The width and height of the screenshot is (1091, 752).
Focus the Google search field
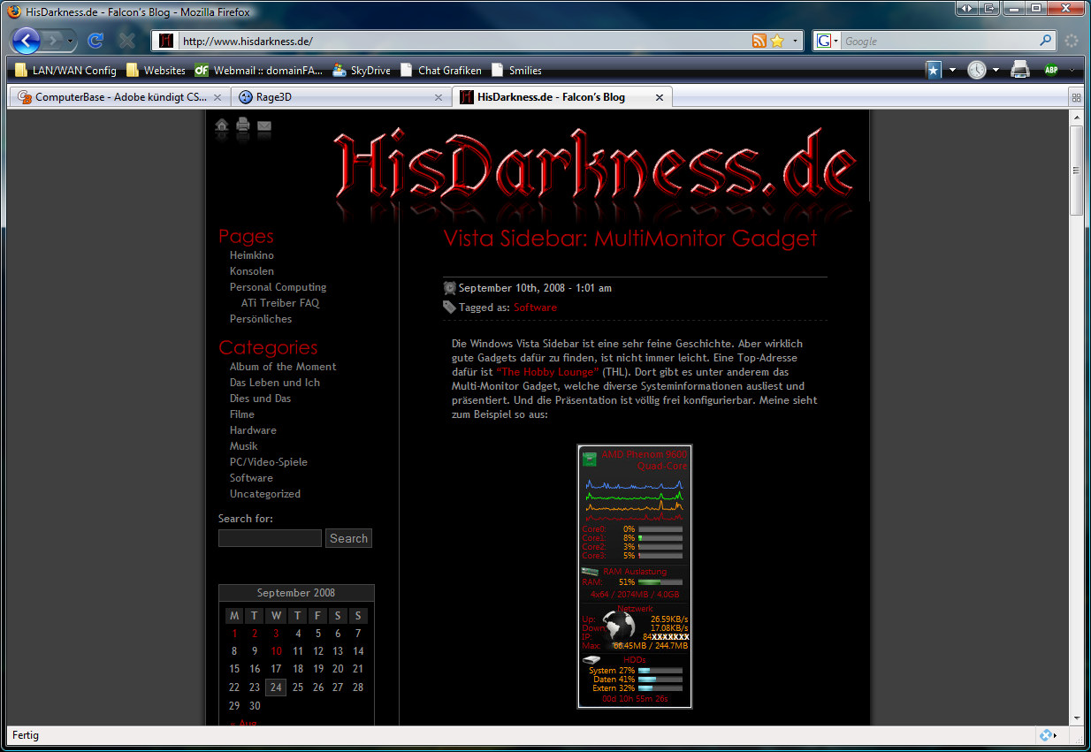click(x=940, y=41)
